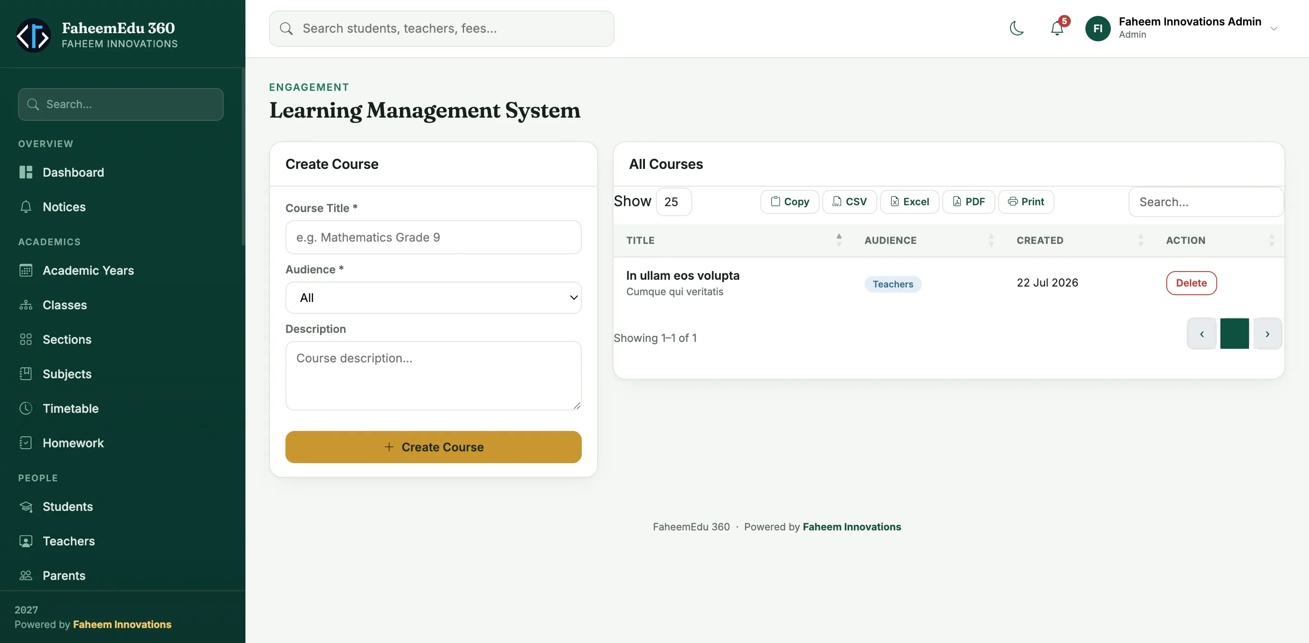Select the current green page button
The width and height of the screenshot is (1309, 643).
1234,334
